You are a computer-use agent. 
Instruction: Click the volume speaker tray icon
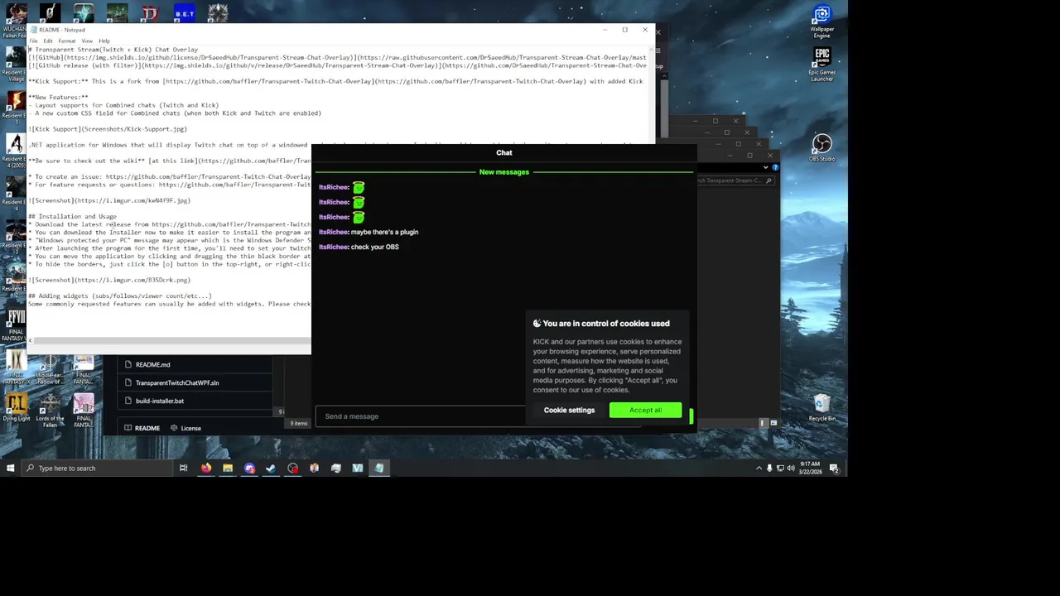791,469
